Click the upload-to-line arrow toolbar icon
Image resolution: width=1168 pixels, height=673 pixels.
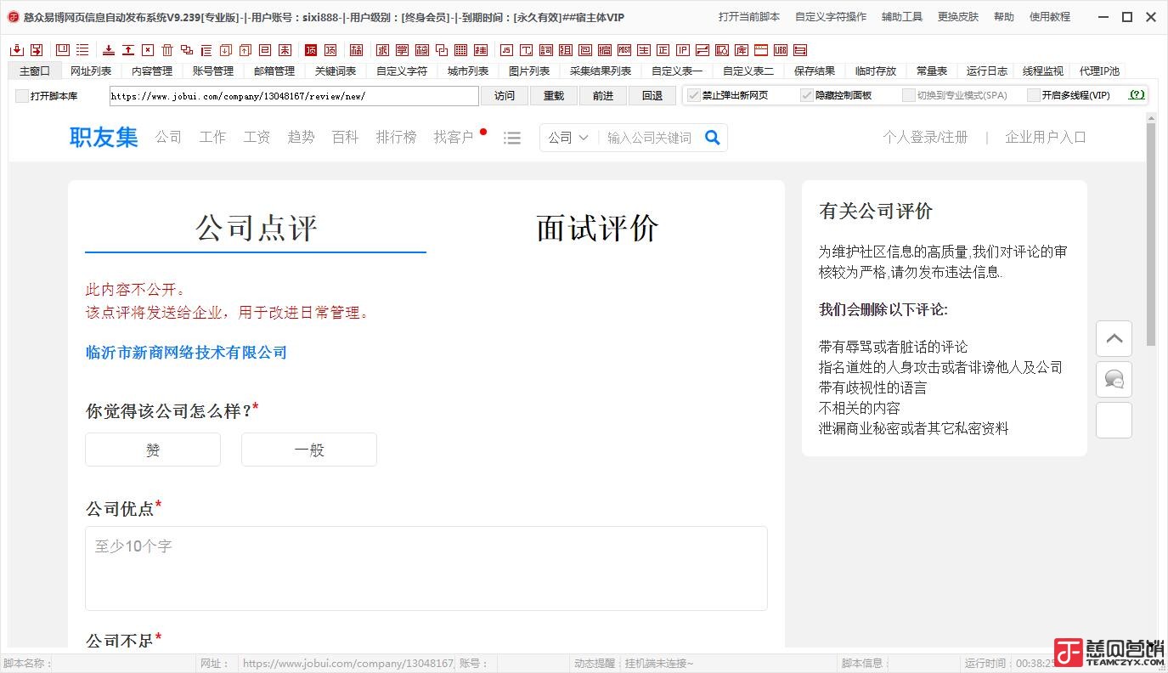[x=127, y=50]
